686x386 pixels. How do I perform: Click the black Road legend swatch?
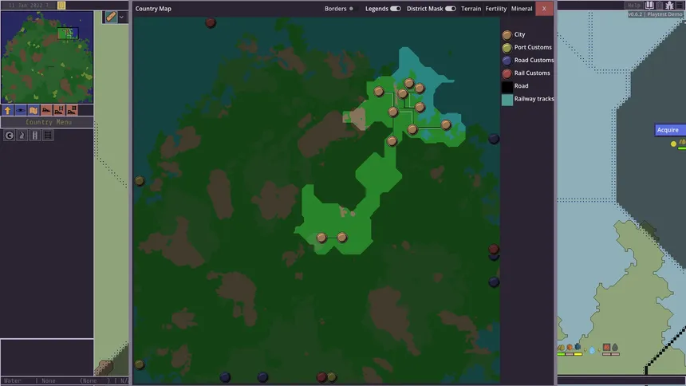[507, 87]
